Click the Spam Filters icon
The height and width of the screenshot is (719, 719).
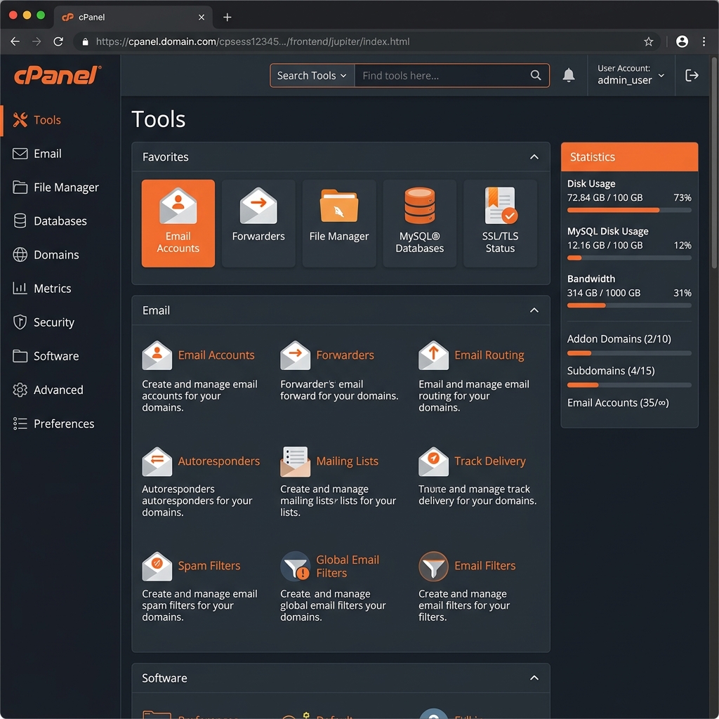pyautogui.click(x=157, y=567)
